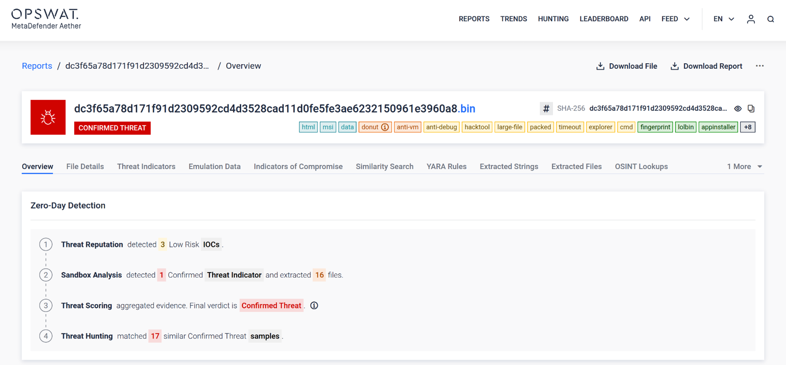The width and height of the screenshot is (786, 365).
Task: Click the hacktool tag badge
Action: 477,127
